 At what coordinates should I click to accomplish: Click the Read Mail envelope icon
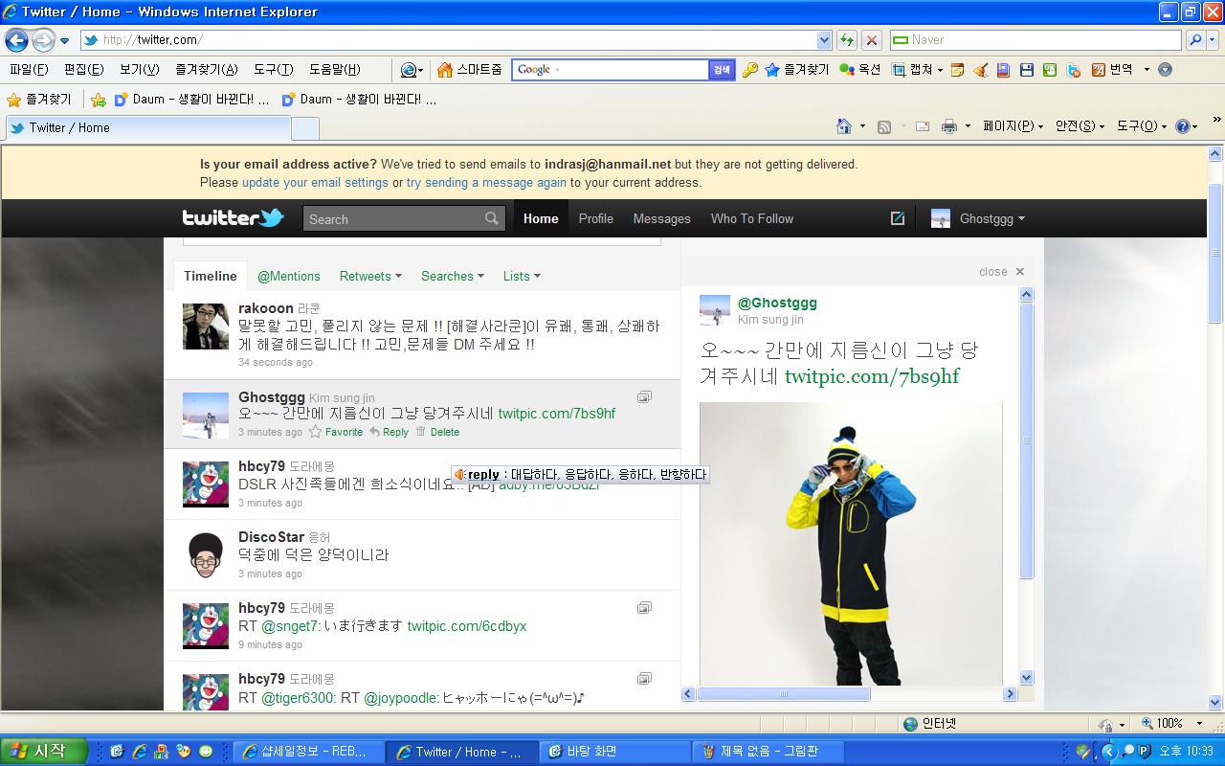(x=923, y=126)
